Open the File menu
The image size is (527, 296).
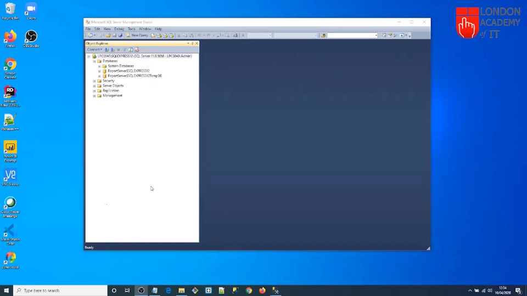(88, 29)
